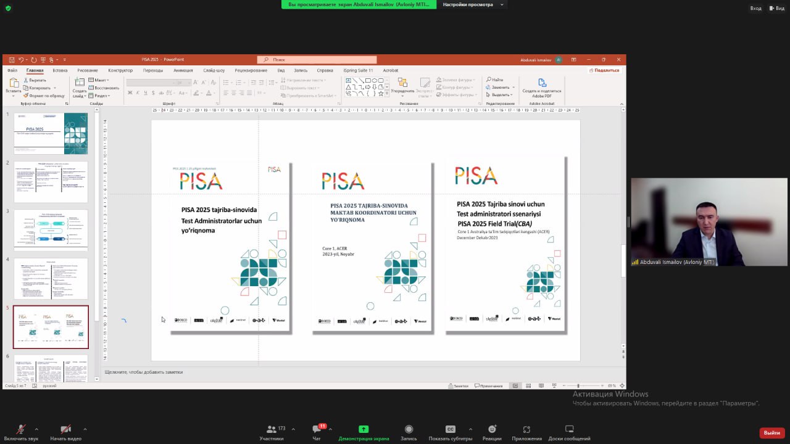Expand video options arrow beside camera

click(x=85, y=429)
